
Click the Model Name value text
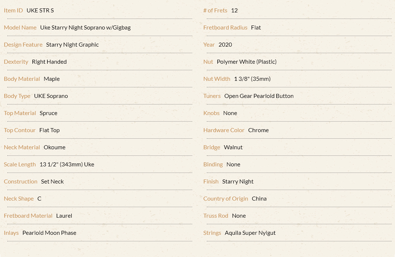pos(86,28)
